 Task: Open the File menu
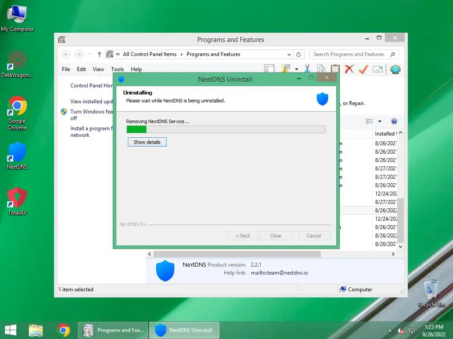[x=66, y=69]
